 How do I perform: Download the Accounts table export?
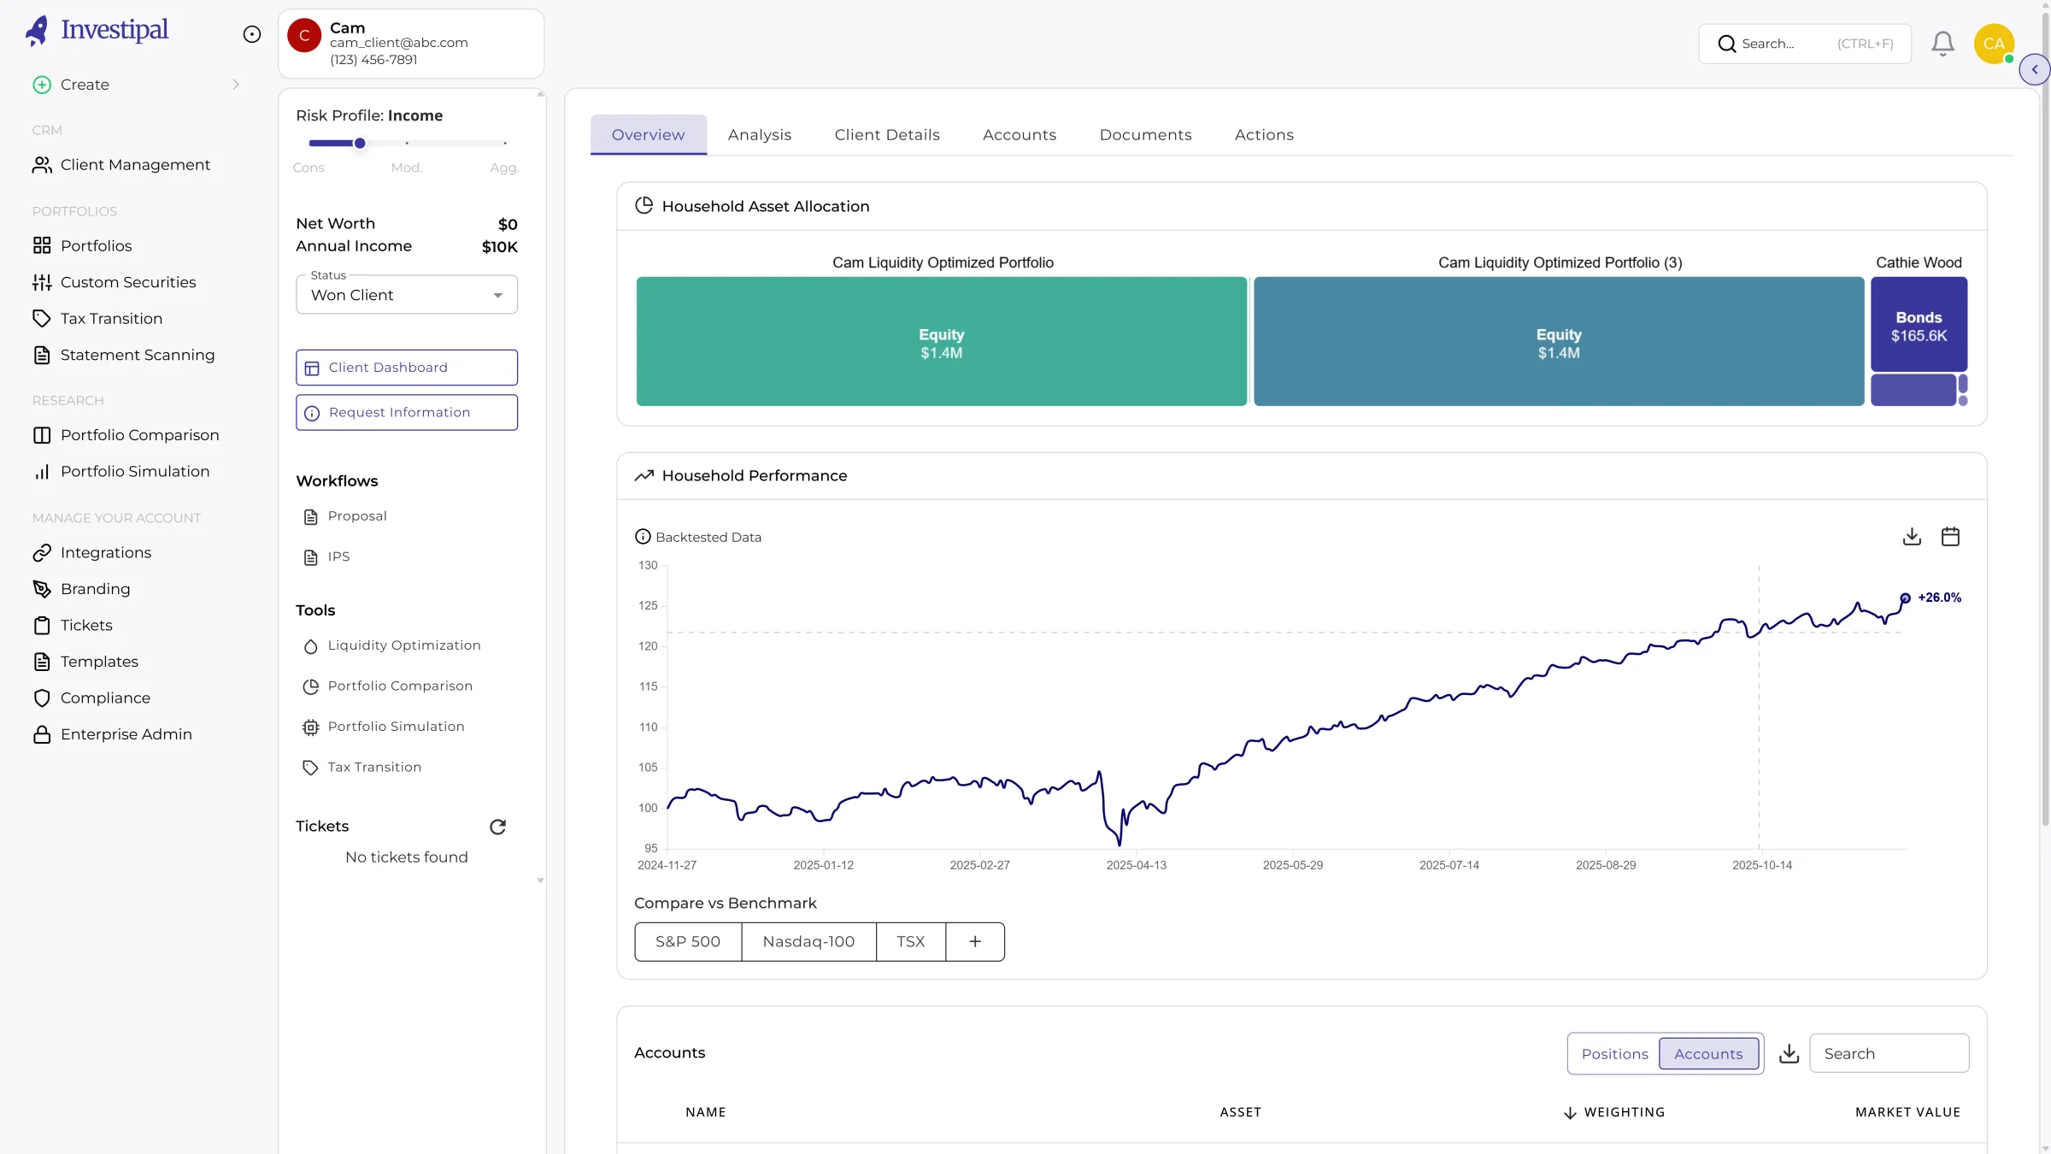tap(1788, 1053)
